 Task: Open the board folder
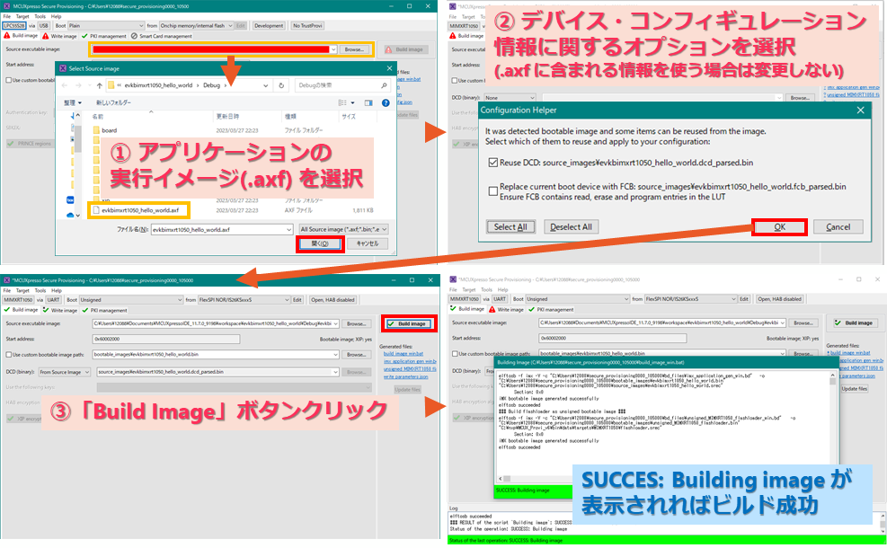click(x=111, y=130)
